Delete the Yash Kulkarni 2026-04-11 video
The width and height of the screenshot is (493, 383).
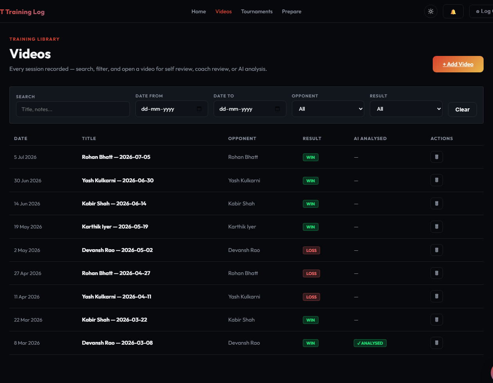[x=437, y=297]
